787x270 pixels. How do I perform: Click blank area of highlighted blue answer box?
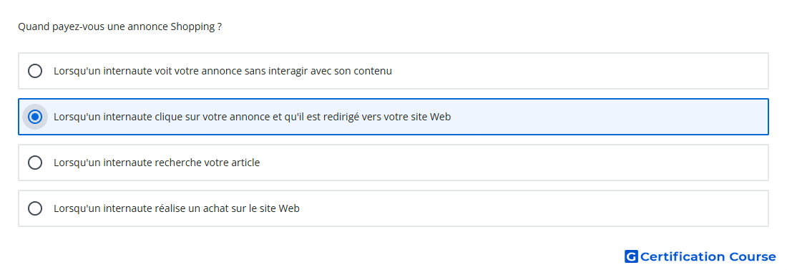pos(607,117)
